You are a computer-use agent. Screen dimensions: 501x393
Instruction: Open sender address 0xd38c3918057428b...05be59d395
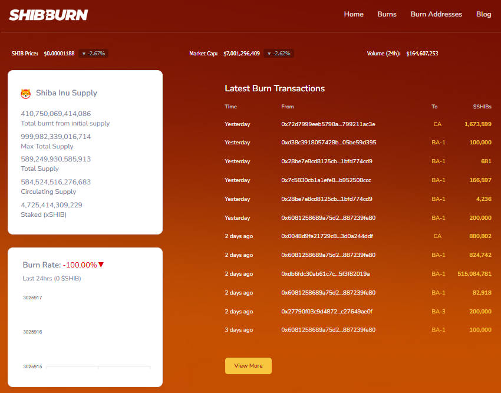coord(328,143)
